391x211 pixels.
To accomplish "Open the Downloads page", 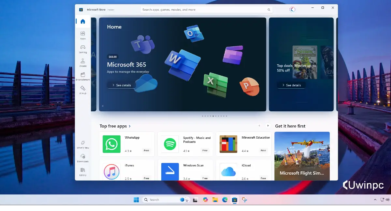I will (x=83, y=158).
